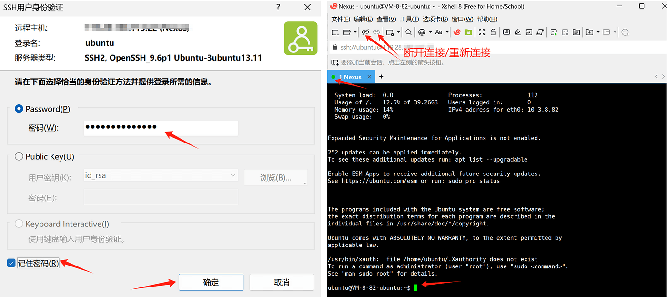Click the 取消 button
This screenshot has width=667, height=297.
pyautogui.click(x=282, y=282)
